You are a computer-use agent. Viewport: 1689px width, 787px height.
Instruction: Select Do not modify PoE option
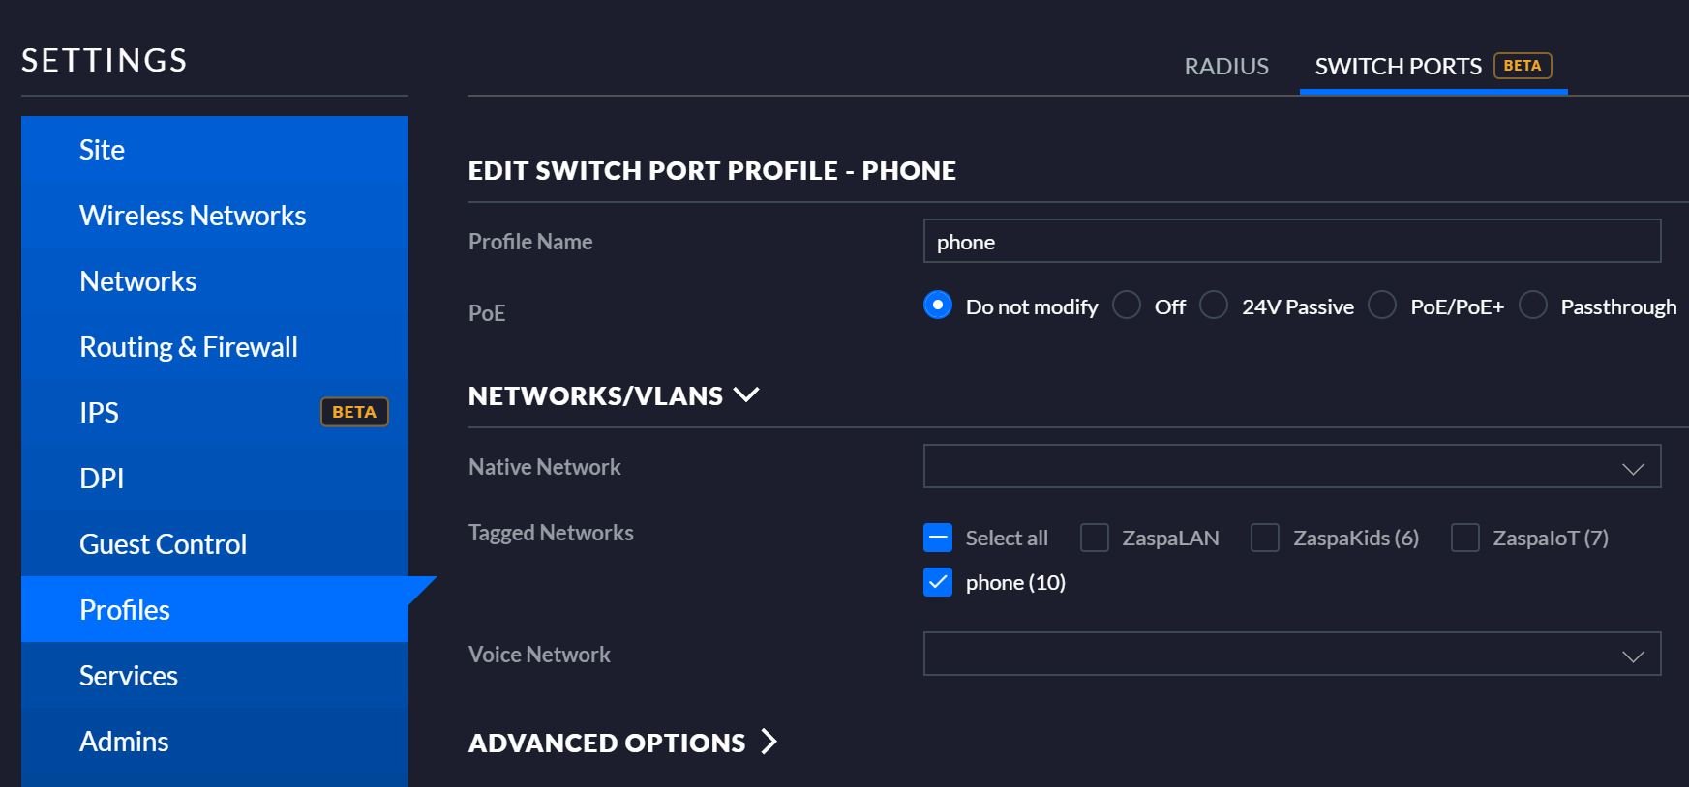pos(938,306)
